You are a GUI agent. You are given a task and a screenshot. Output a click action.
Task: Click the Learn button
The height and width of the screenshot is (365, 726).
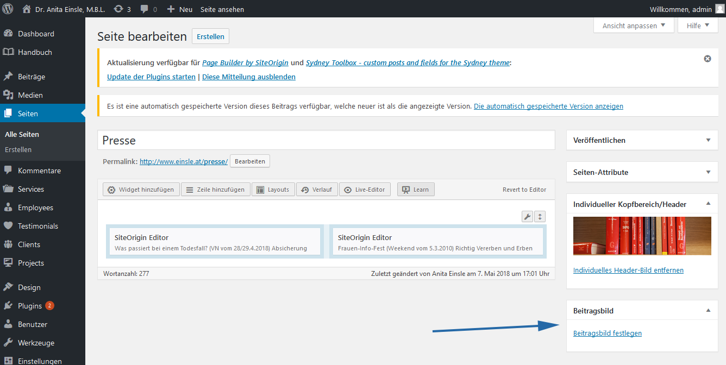click(416, 190)
